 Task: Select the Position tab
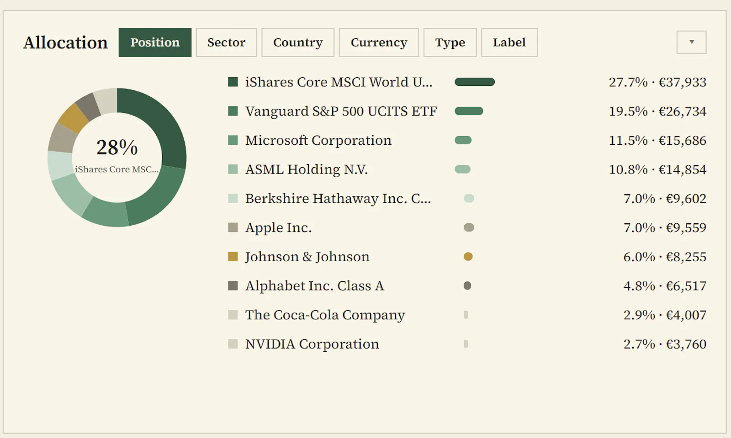click(x=155, y=42)
